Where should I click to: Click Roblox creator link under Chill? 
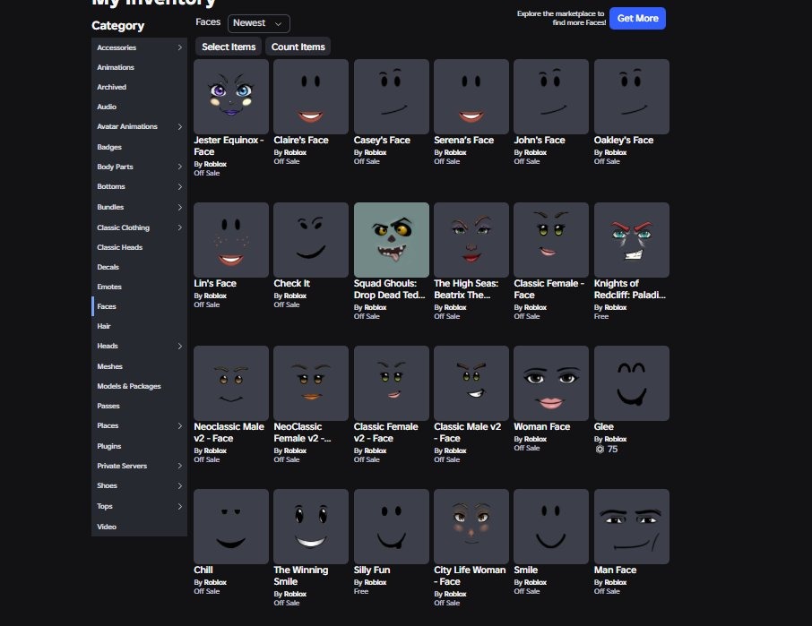[x=215, y=582]
